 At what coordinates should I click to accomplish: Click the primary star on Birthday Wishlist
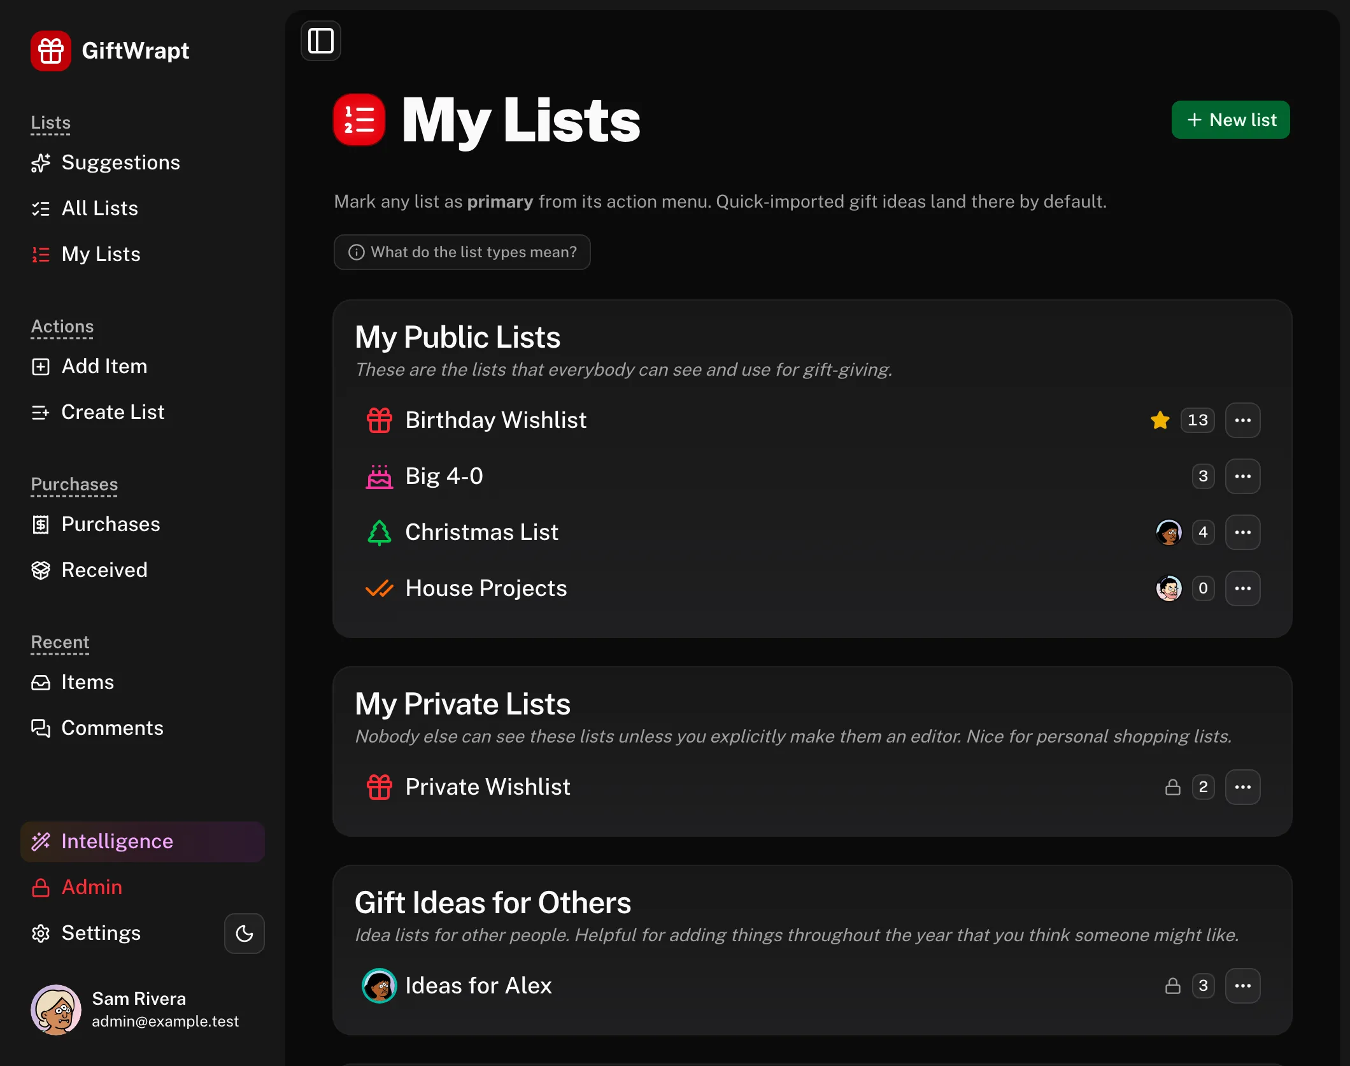1160,420
